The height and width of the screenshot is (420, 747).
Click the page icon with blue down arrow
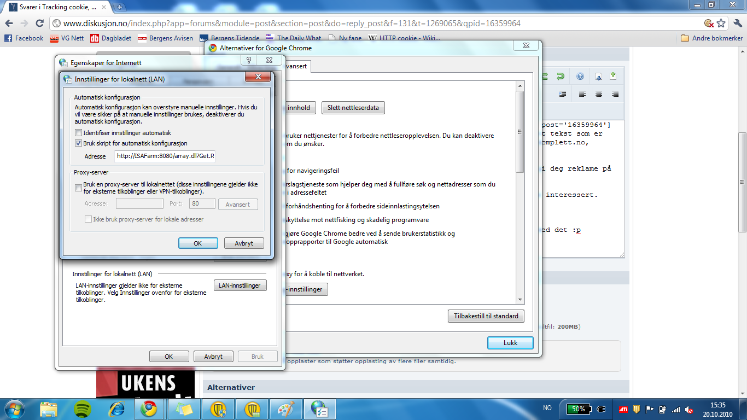point(599,77)
